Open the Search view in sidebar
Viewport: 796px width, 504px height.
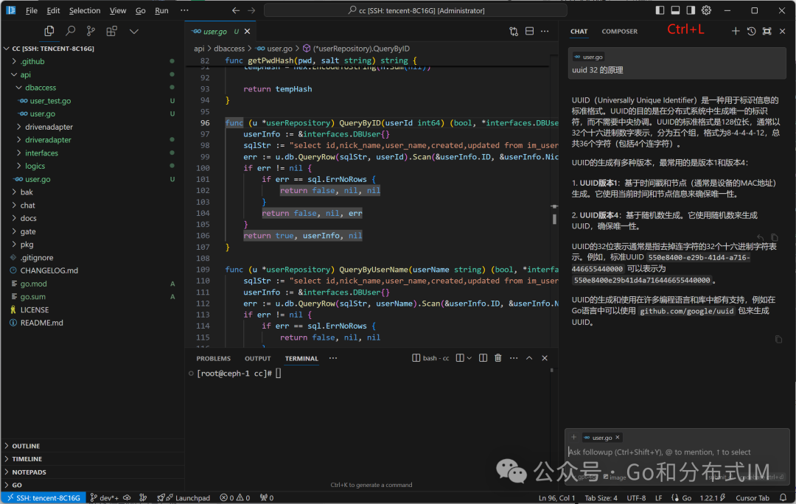click(x=70, y=31)
